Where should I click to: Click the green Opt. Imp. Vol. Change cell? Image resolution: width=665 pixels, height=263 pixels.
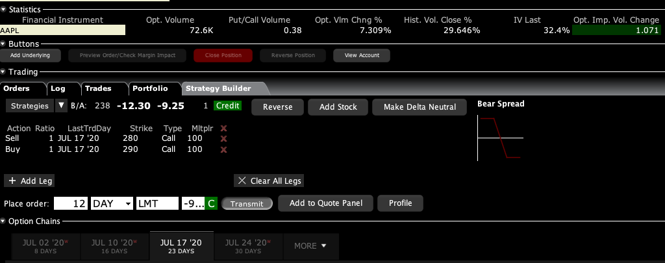click(x=617, y=30)
